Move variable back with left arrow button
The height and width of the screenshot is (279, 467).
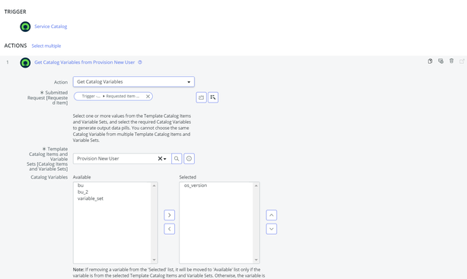170,229
